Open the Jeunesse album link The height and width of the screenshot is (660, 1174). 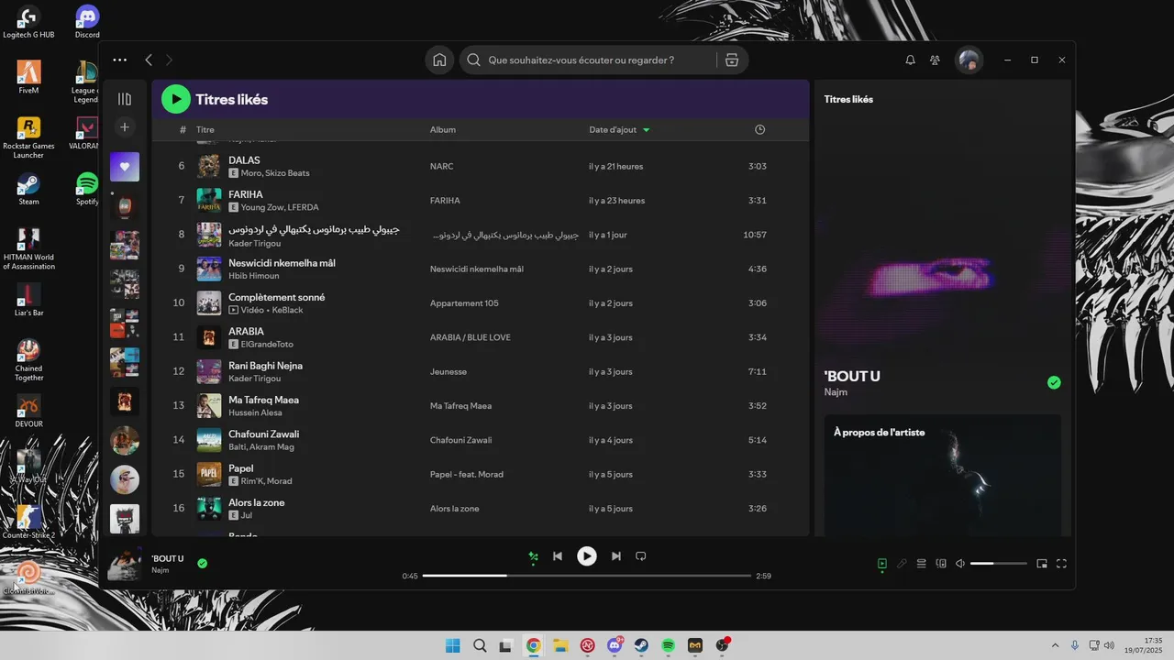coord(449,372)
